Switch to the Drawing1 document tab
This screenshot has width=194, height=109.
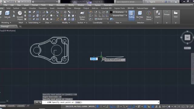[x=8, y=26]
